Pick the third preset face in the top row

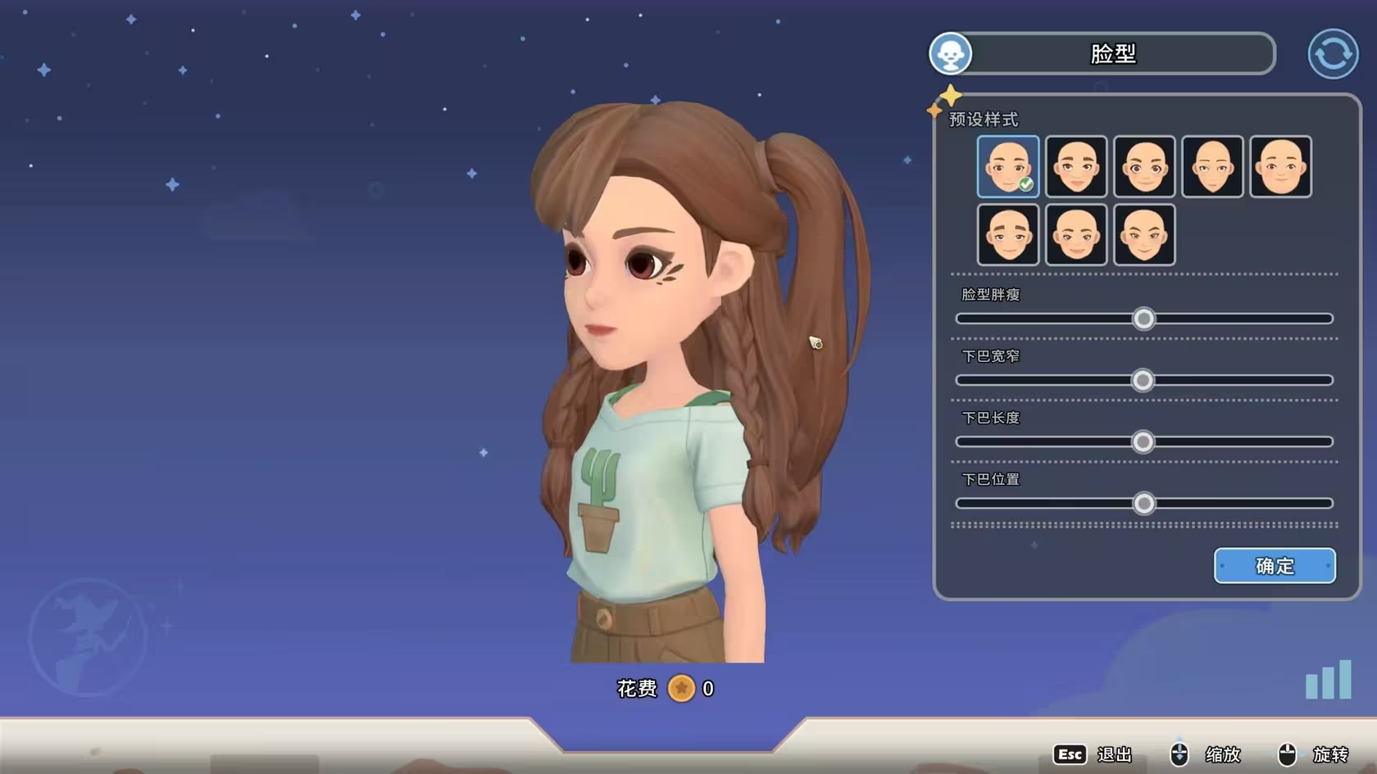coord(1144,167)
